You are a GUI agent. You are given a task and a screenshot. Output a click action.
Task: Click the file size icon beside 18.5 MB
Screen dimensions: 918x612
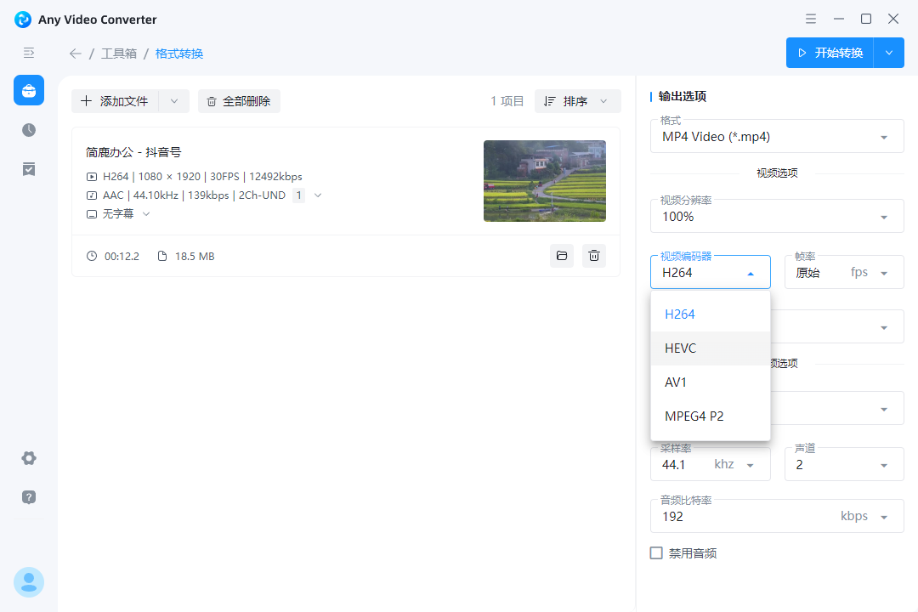pos(162,256)
